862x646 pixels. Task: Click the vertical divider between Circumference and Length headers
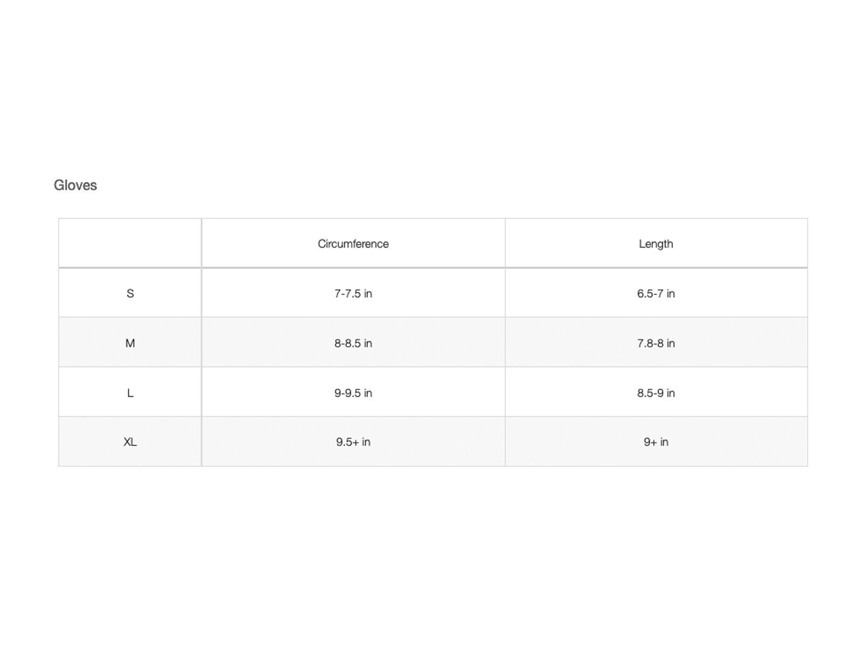point(505,243)
